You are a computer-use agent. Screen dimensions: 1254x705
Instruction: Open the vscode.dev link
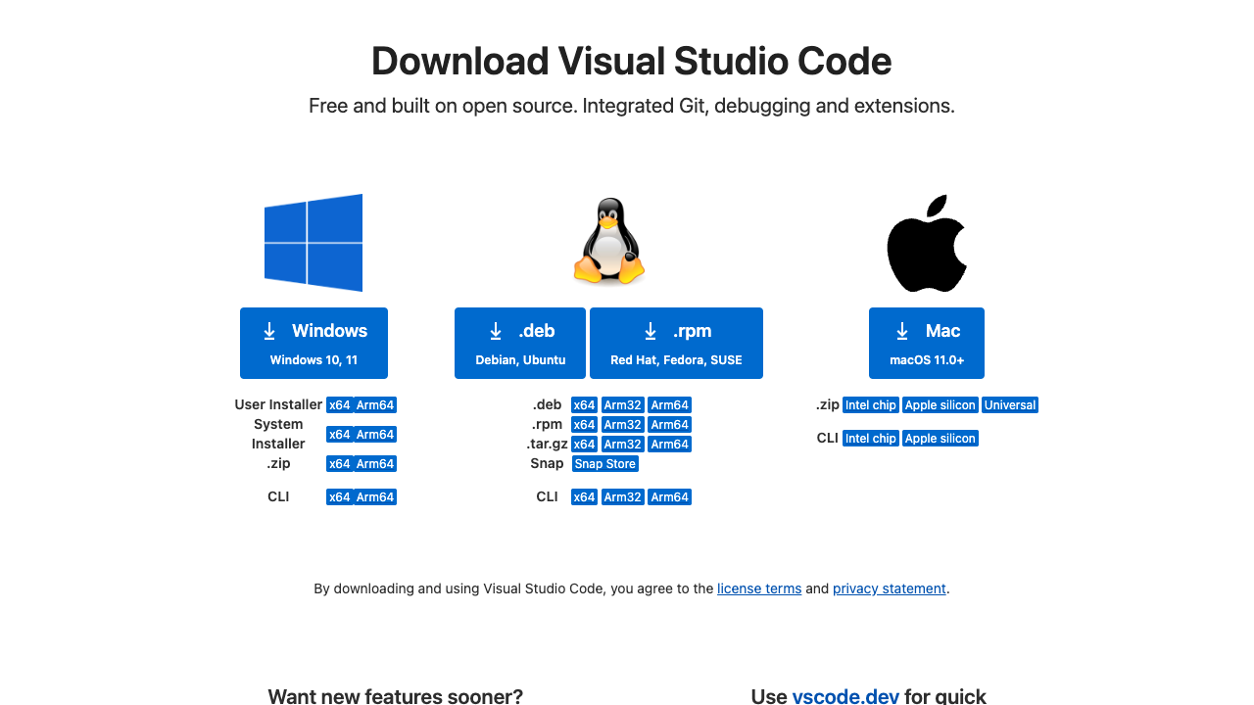pyautogui.click(x=845, y=696)
